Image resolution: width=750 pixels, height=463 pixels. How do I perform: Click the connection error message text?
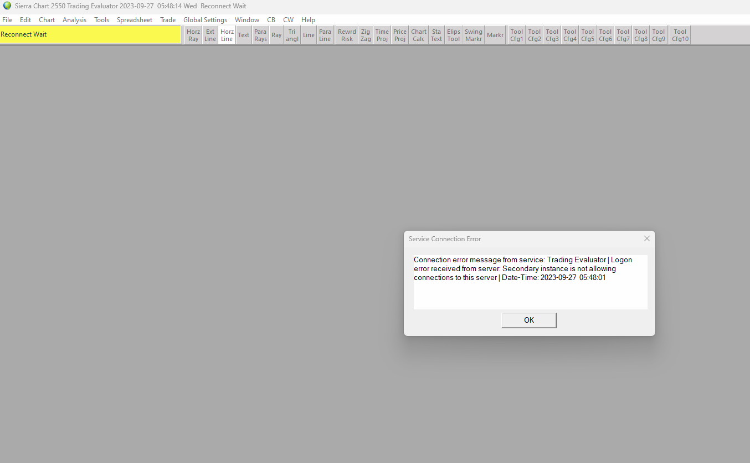tap(523, 268)
